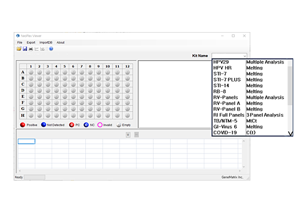Select well E7 in the plate

[82, 97]
